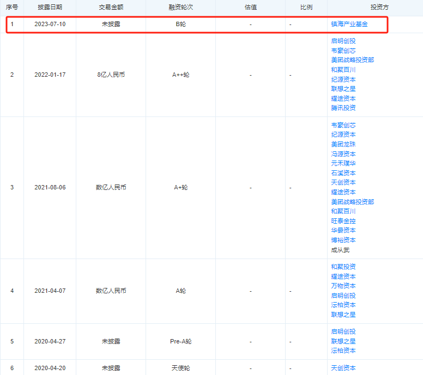Select the date cell 2022-01-17
Screen dimensions: 423x375
pos(50,75)
